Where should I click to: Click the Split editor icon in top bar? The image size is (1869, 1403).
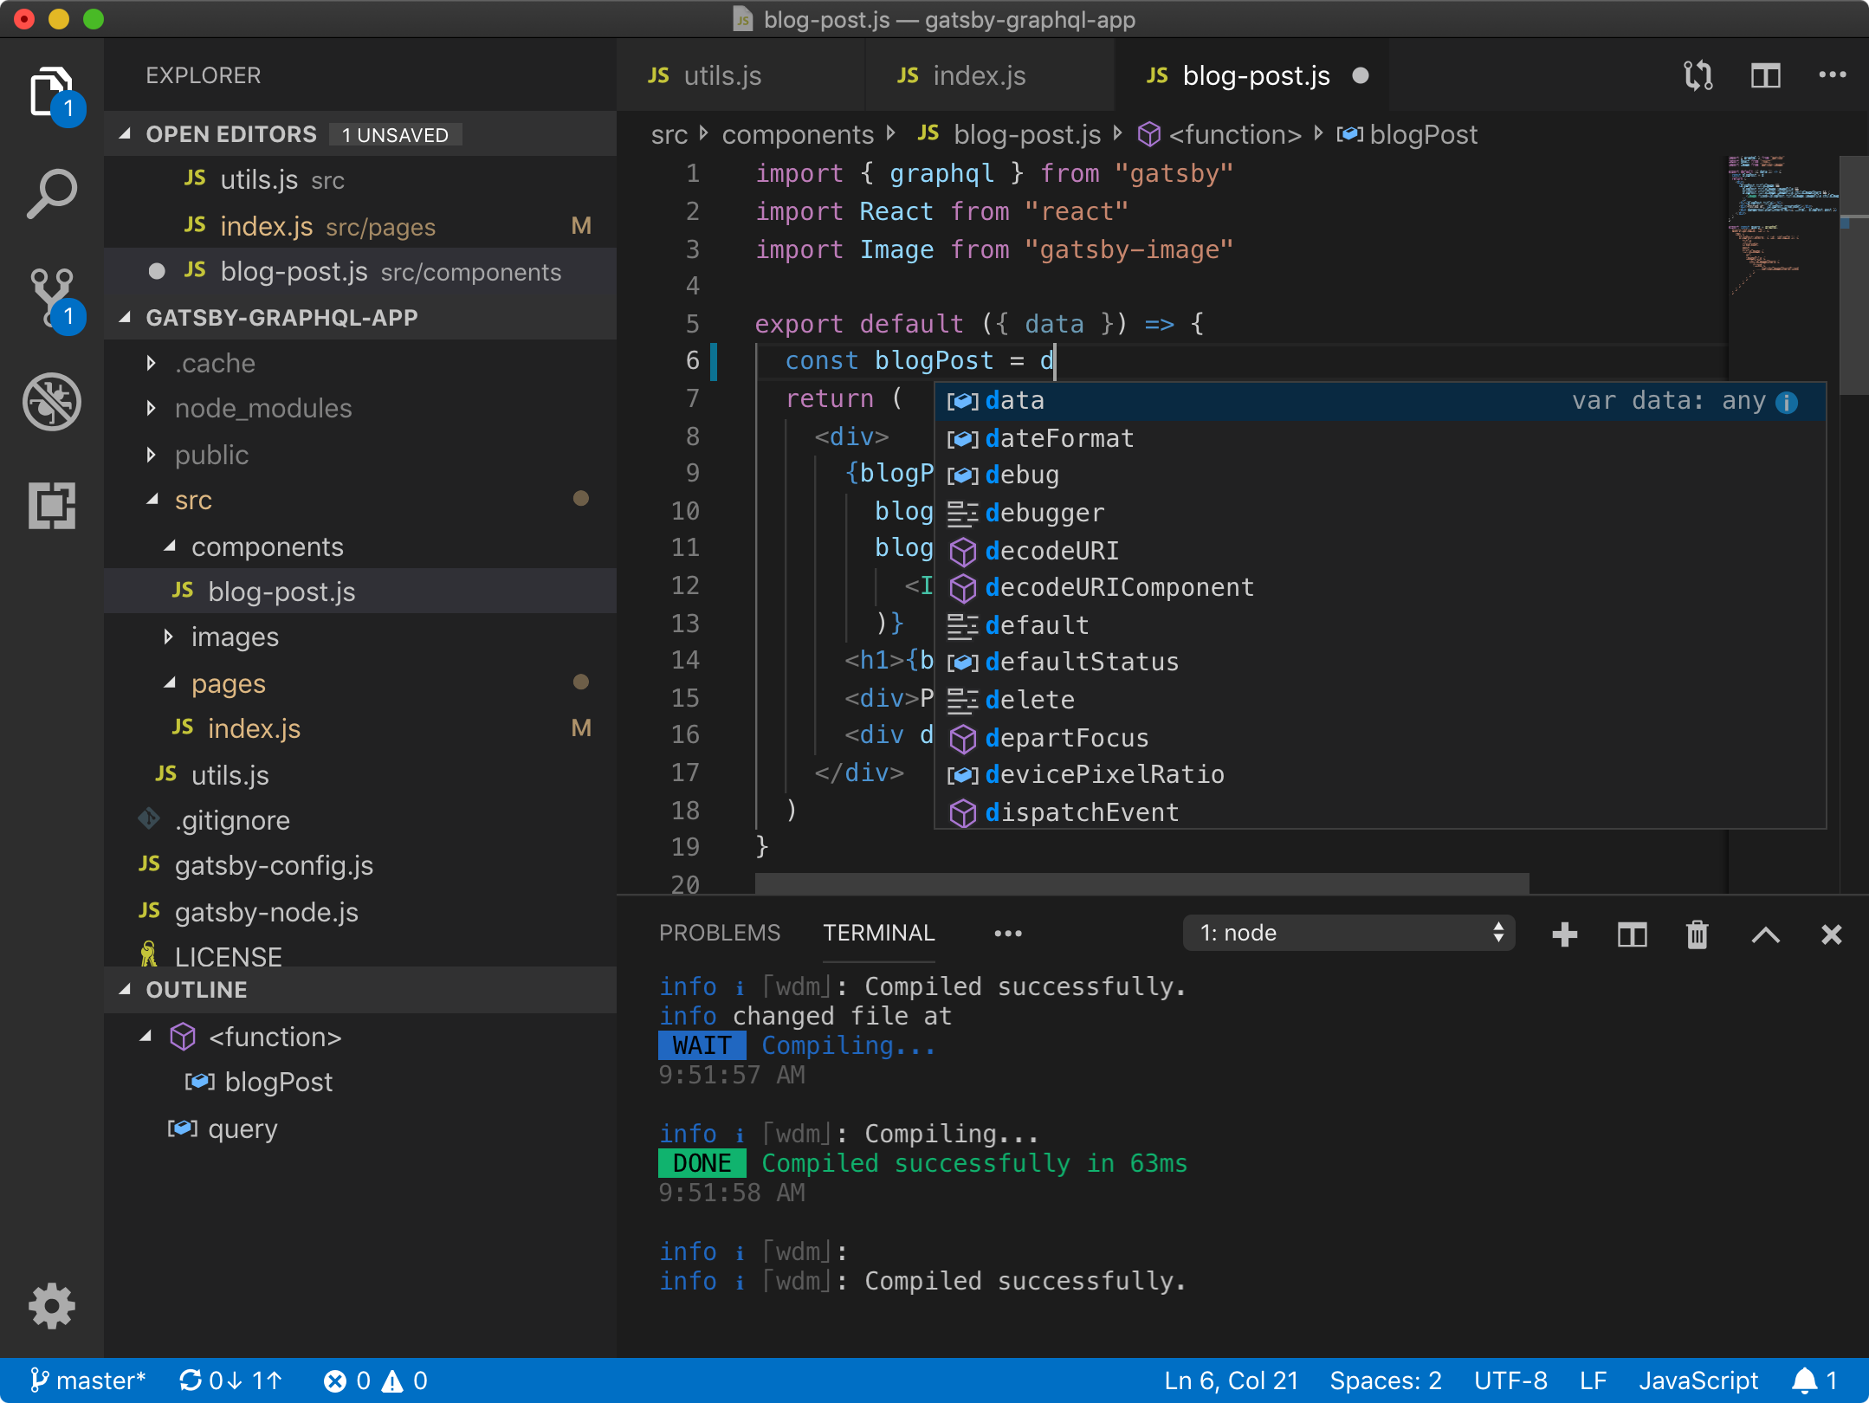tap(1764, 74)
